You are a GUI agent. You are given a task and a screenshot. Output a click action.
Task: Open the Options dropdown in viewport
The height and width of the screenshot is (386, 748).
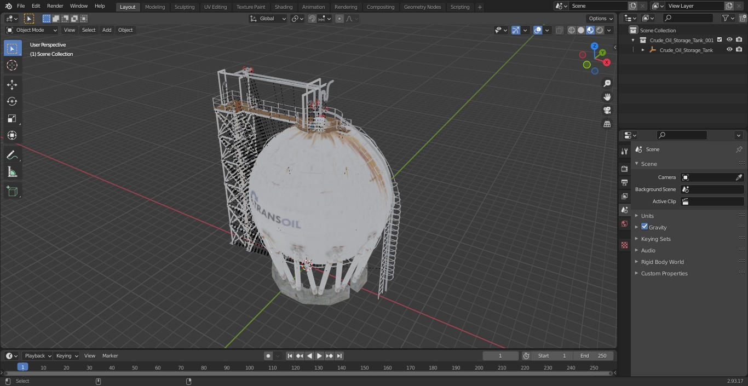601,19
